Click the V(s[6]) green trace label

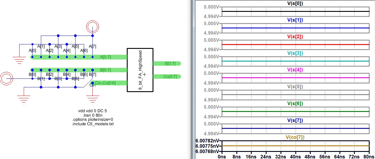pos(295,103)
